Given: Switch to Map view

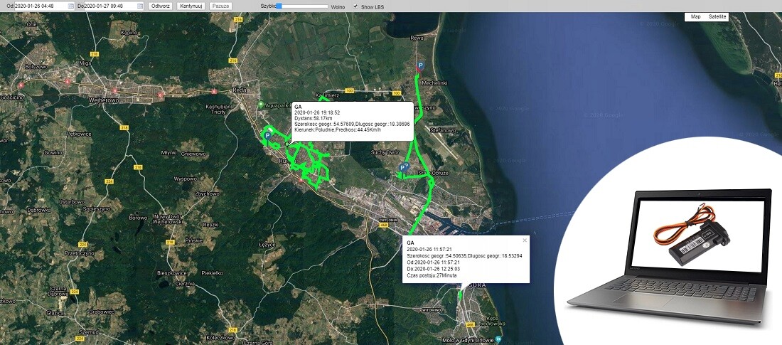Looking at the screenshot, I should point(695,16).
